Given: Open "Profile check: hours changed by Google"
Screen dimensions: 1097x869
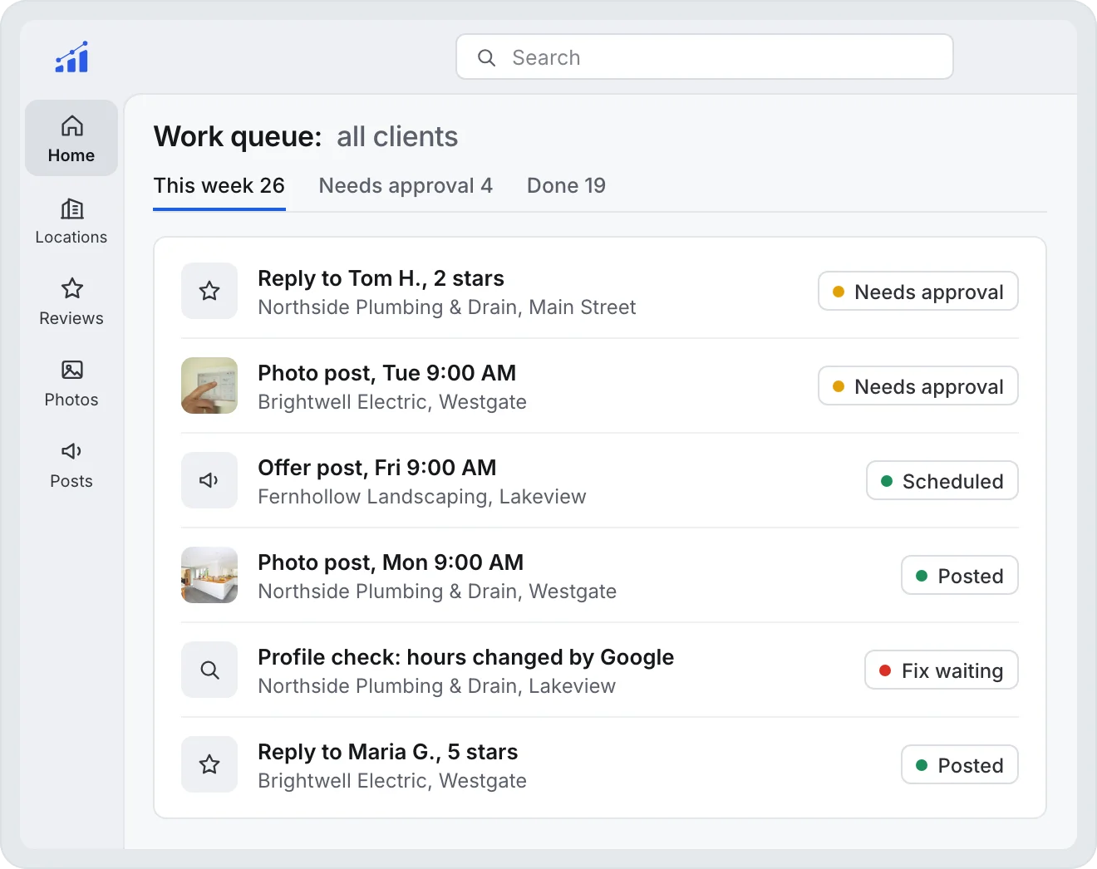Looking at the screenshot, I should coord(466,657).
